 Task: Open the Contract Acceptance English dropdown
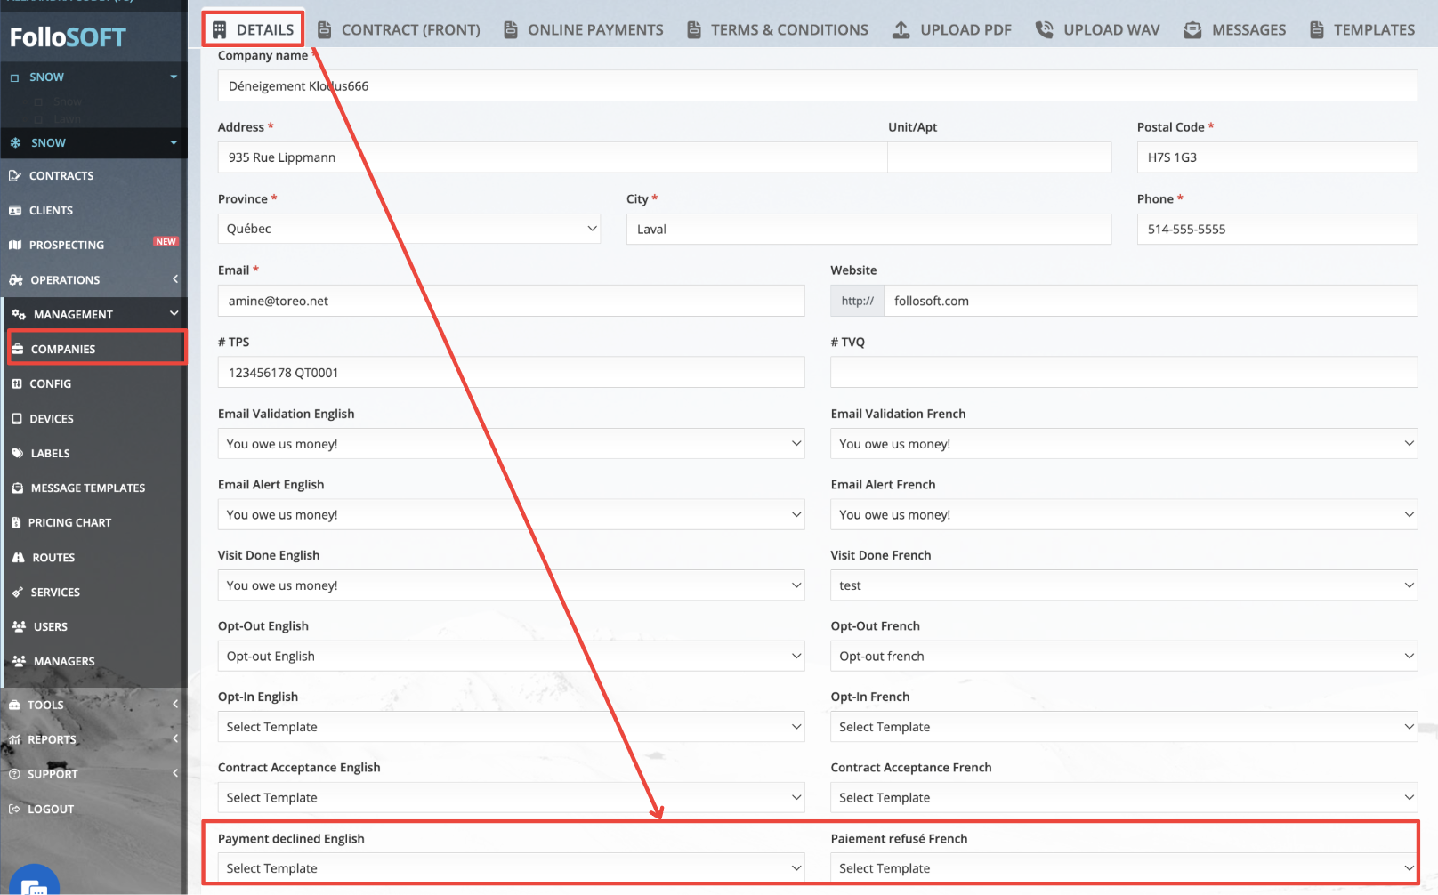512,797
